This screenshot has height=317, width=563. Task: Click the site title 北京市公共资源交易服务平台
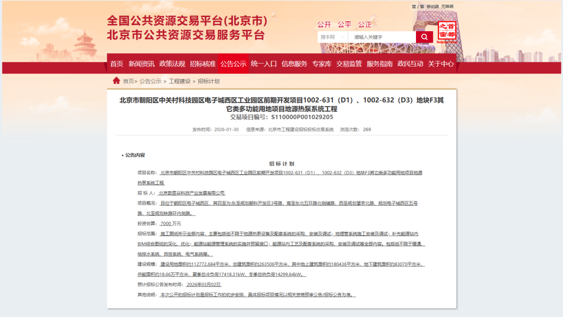(x=186, y=35)
